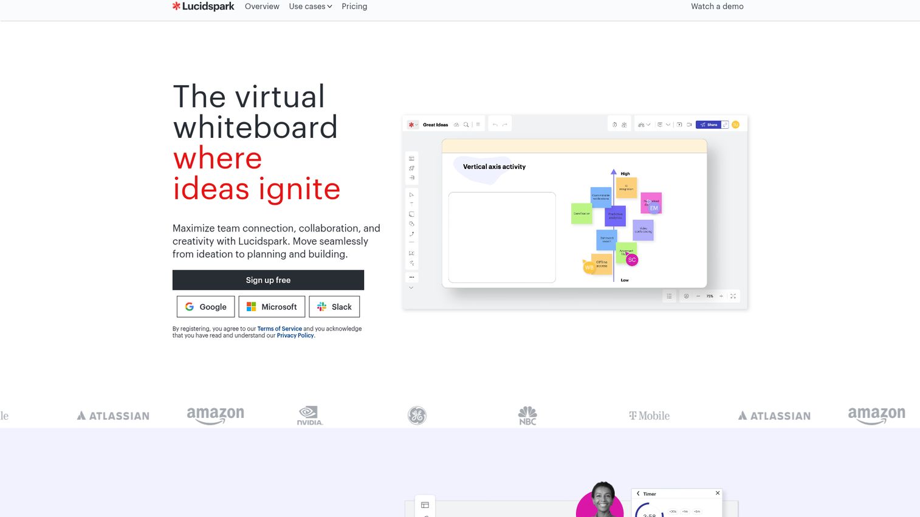Go back using the Timer panel chevron
920x517 pixels.
pyautogui.click(x=637, y=493)
